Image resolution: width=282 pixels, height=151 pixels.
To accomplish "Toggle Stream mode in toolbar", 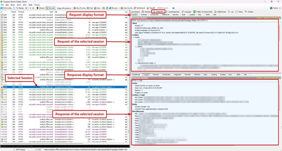I will pyautogui.click(x=40, y=8).
